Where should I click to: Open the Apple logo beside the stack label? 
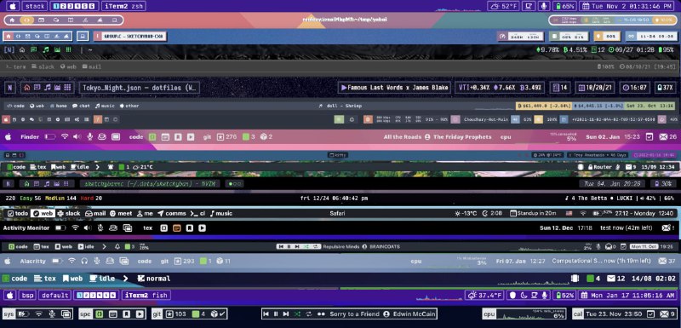[x=13, y=6]
